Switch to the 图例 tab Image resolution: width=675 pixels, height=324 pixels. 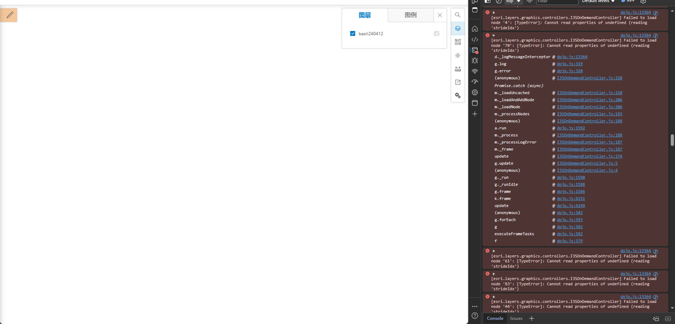pos(411,15)
